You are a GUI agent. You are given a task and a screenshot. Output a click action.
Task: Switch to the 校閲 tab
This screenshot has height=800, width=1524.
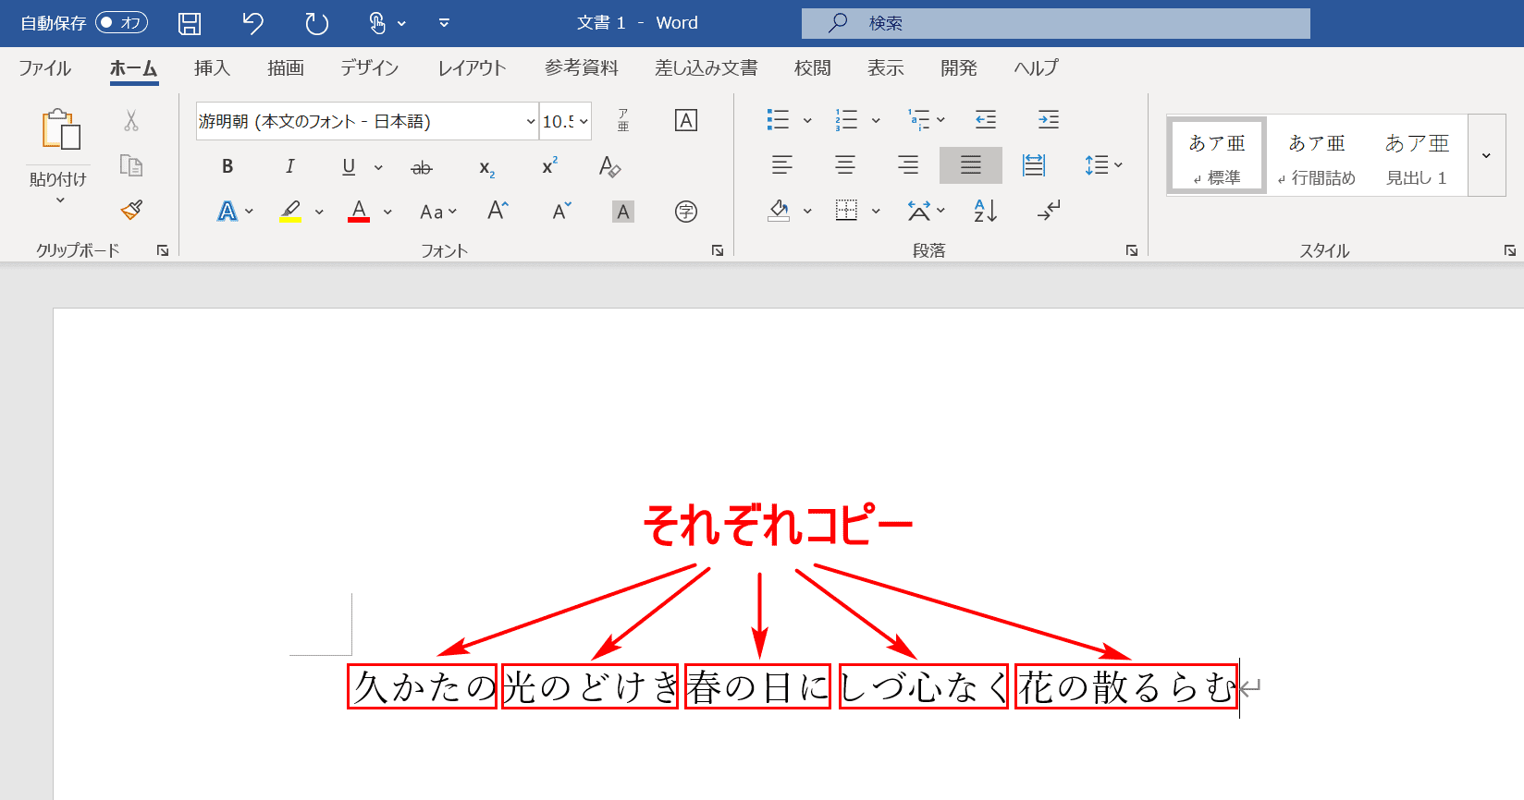813,67
